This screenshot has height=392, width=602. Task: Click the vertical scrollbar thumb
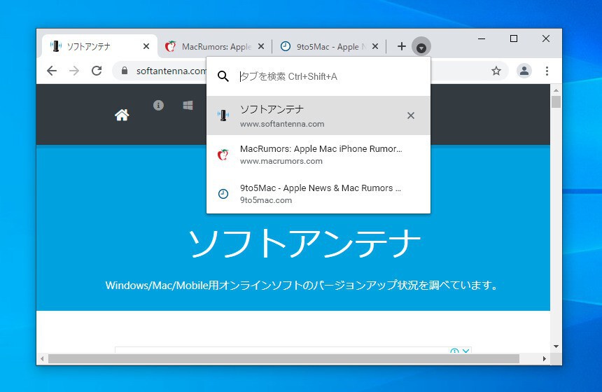[556, 101]
